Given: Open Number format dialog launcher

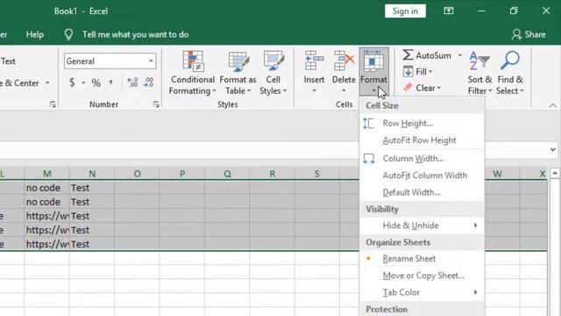Looking at the screenshot, I should coord(156,104).
